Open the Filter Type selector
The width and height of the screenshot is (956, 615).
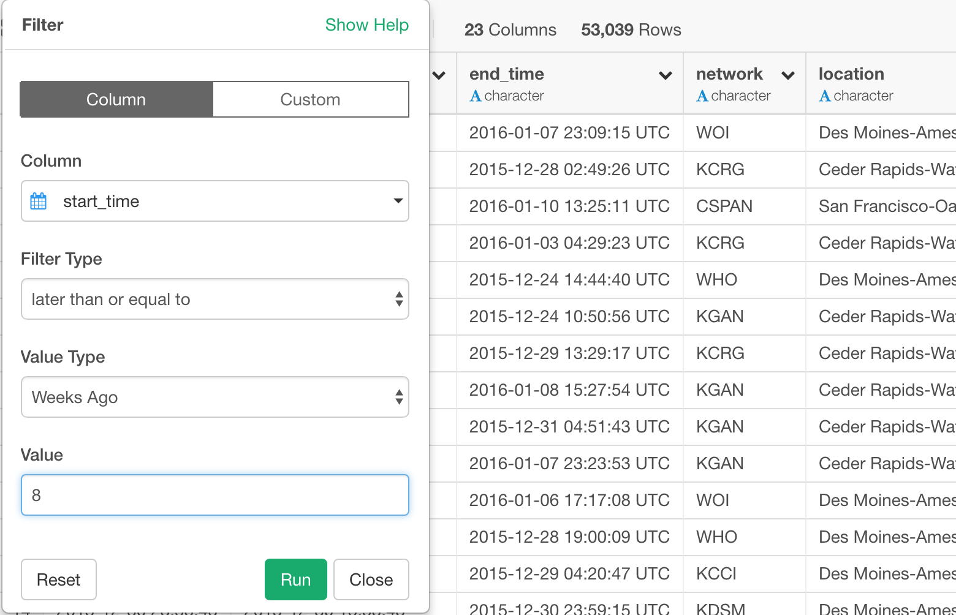pyautogui.click(x=214, y=299)
